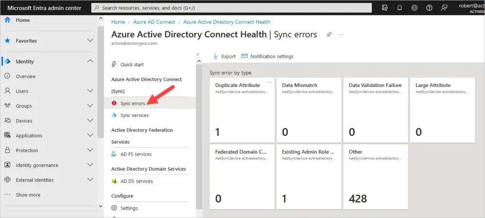Open the Other errors tile showing 428

(x=376, y=177)
